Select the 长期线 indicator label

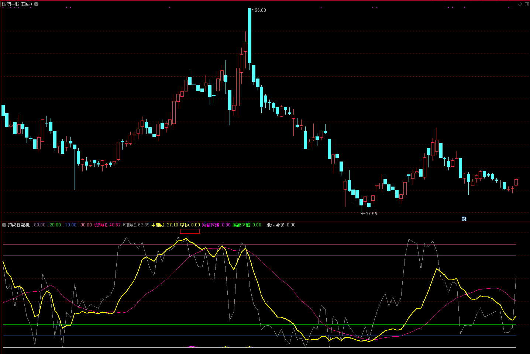(x=100, y=225)
